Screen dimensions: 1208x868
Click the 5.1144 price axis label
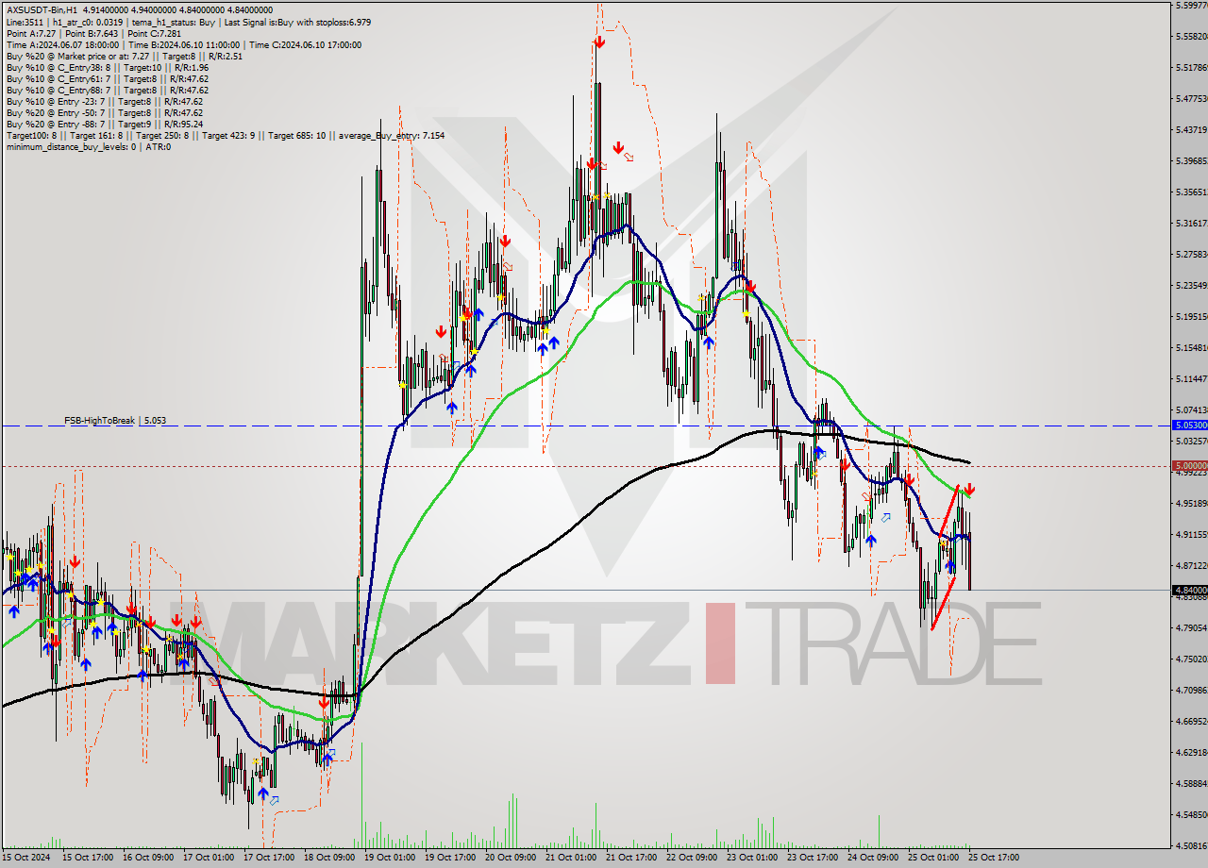(1191, 379)
